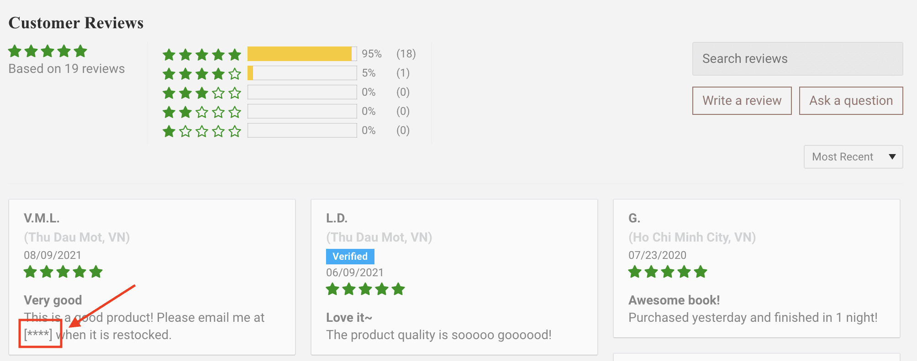The height and width of the screenshot is (361, 917).
Task: Click the Based on 19 reviews text
Action: point(67,69)
